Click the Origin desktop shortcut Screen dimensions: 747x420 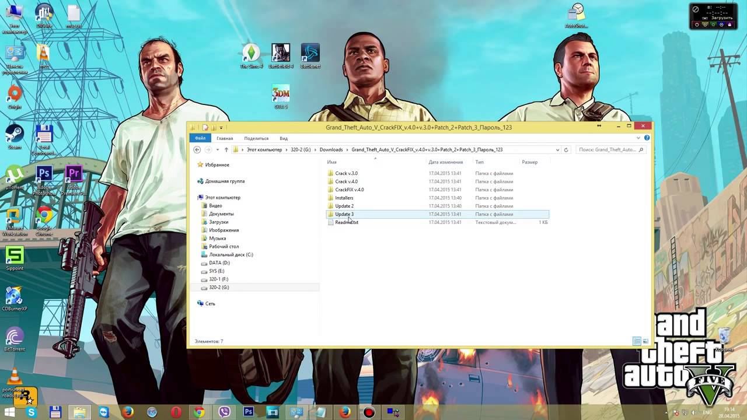coord(14,97)
